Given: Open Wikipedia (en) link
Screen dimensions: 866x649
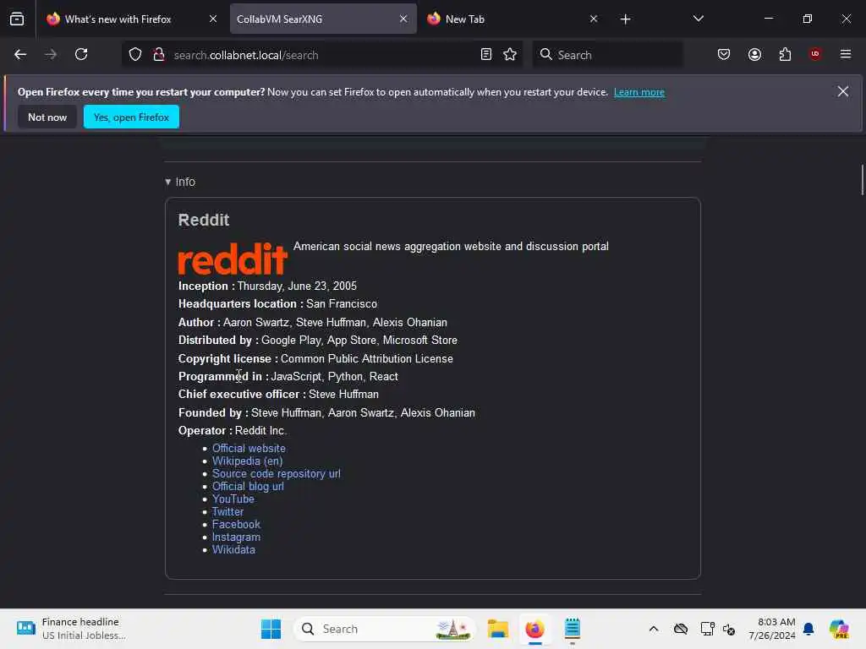Looking at the screenshot, I should point(248,461).
